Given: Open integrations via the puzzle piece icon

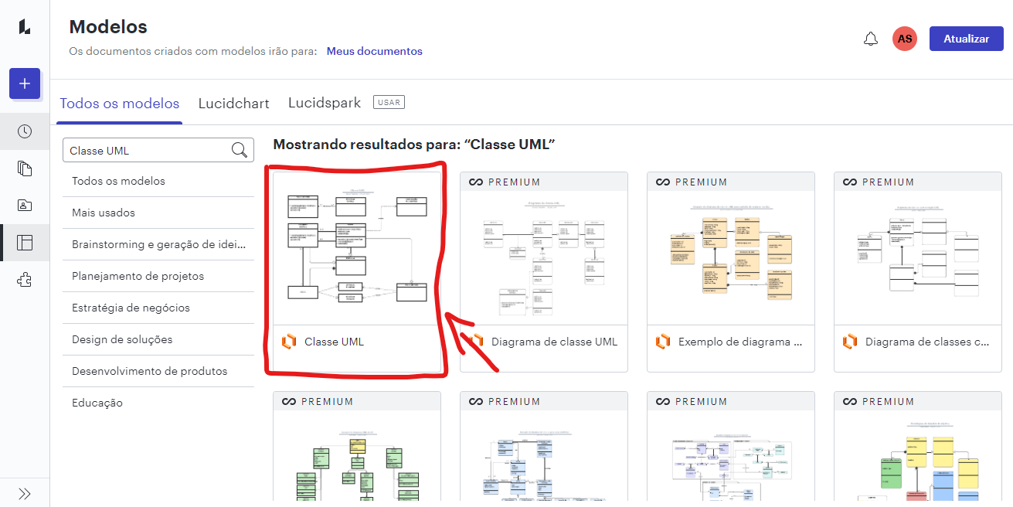Looking at the screenshot, I should pos(24,280).
